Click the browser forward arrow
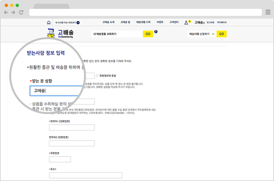274x181 pixels. [13, 12]
